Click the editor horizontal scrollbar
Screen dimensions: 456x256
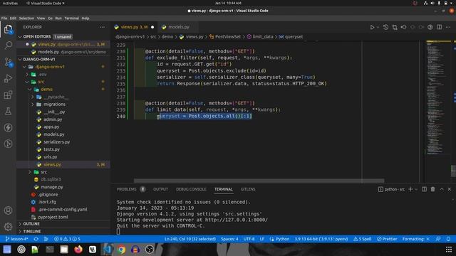[x=259, y=181]
